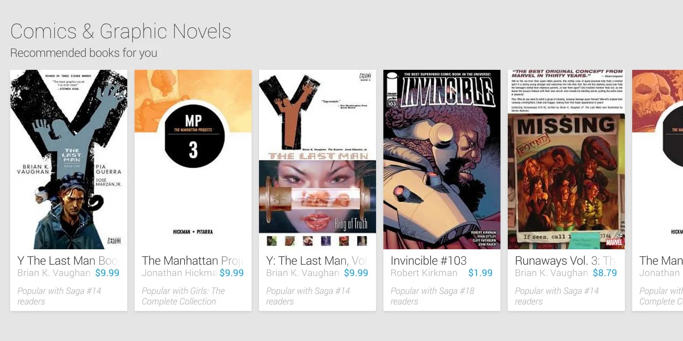683x341 pixels.
Task: Click the Popular with Saga #18 readers note
Action: click(433, 296)
